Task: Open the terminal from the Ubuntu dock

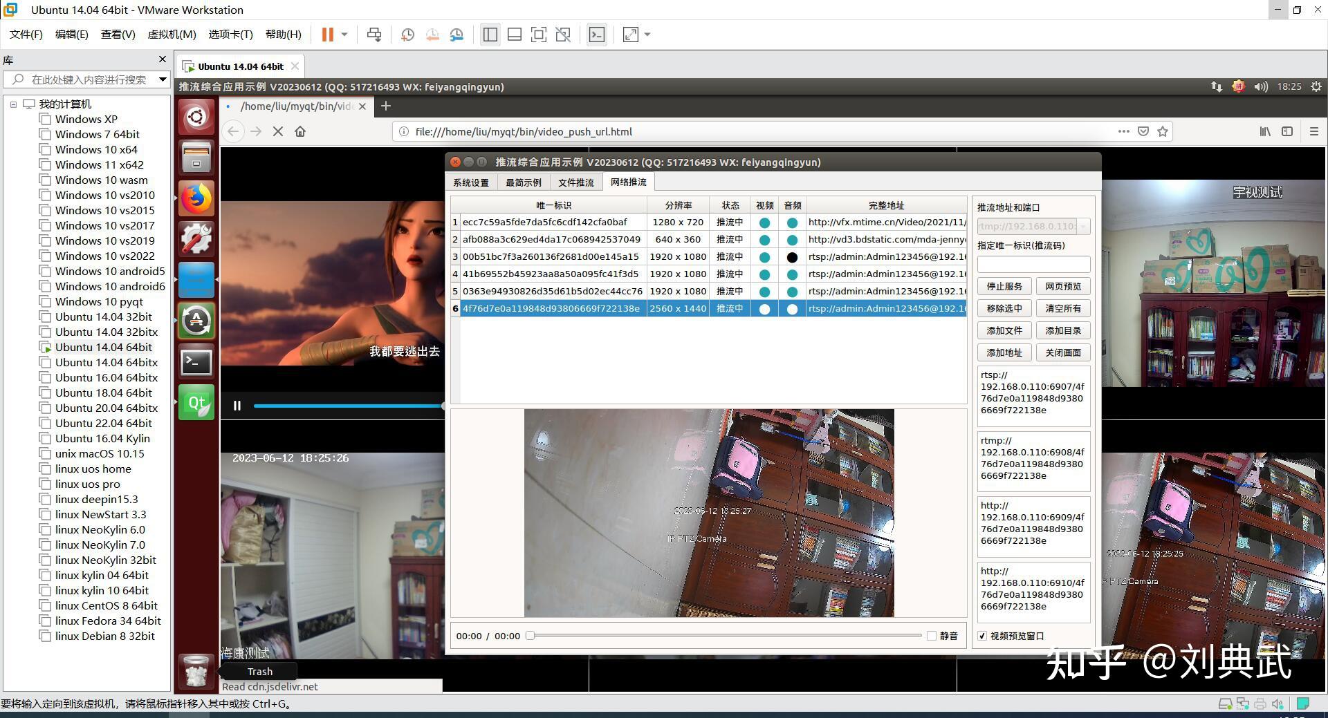Action: [196, 362]
